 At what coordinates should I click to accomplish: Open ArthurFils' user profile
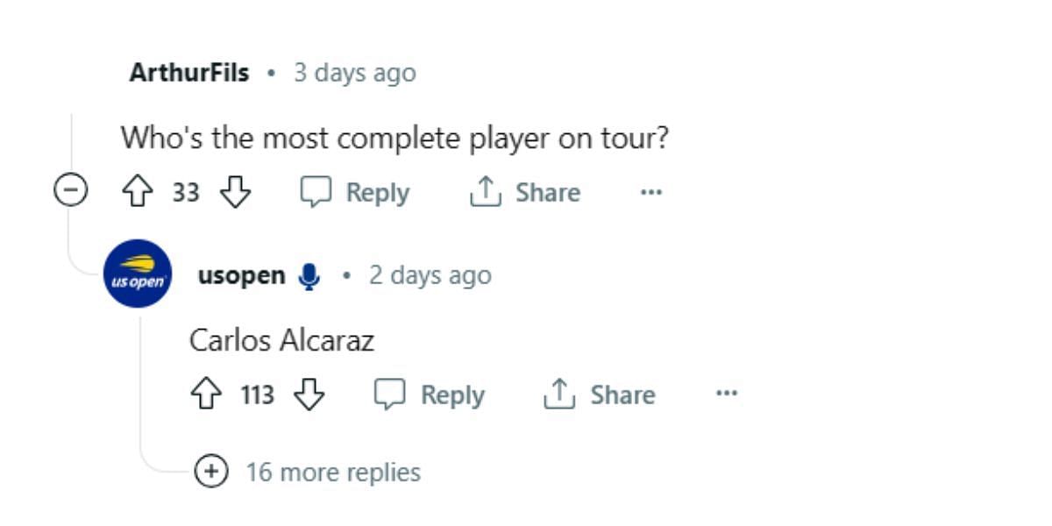pyautogui.click(x=188, y=73)
